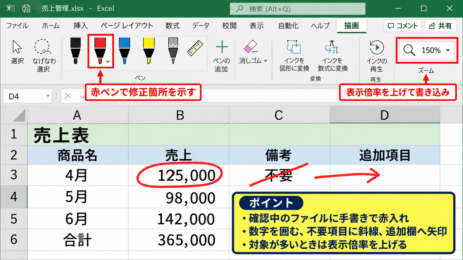Switch to the ホーム tab
The height and width of the screenshot is (260, 463).
pyautogui.click(x=51, y=26)
